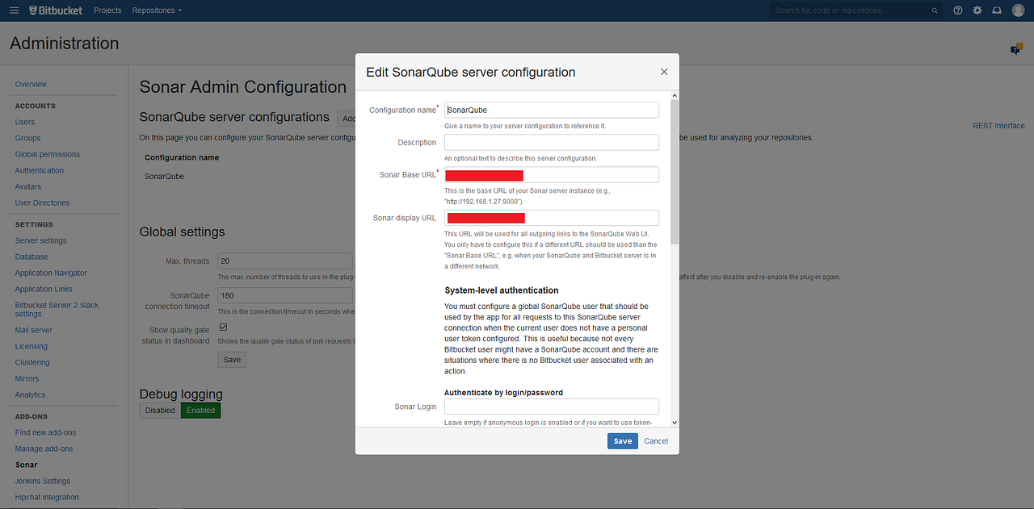The height and width of the screenshot is (509, 1034).
Task: Open the hamburger application menu
Action: 14,10
